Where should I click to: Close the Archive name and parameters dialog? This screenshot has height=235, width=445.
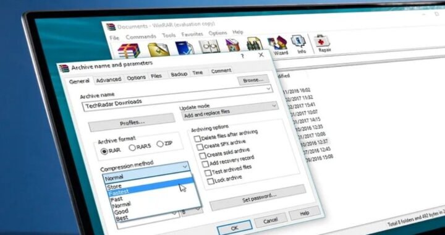(x=261, y=55)
